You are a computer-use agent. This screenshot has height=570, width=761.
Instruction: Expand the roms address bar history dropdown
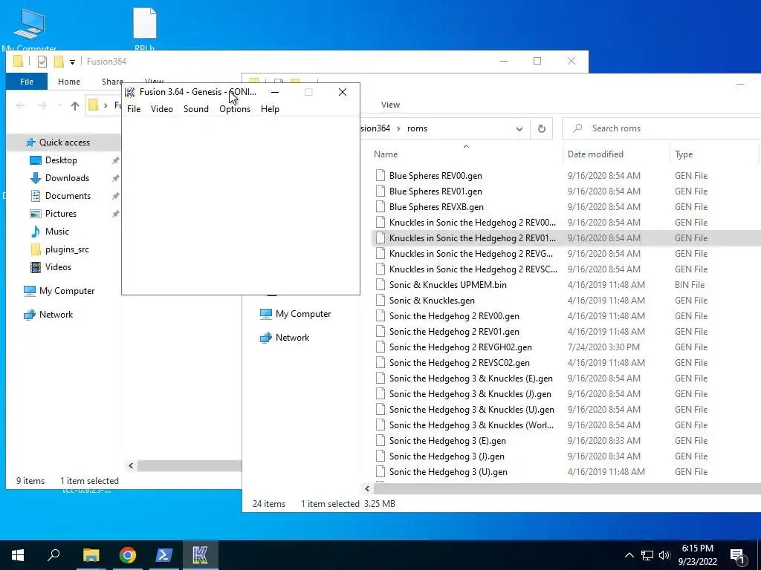519,129
